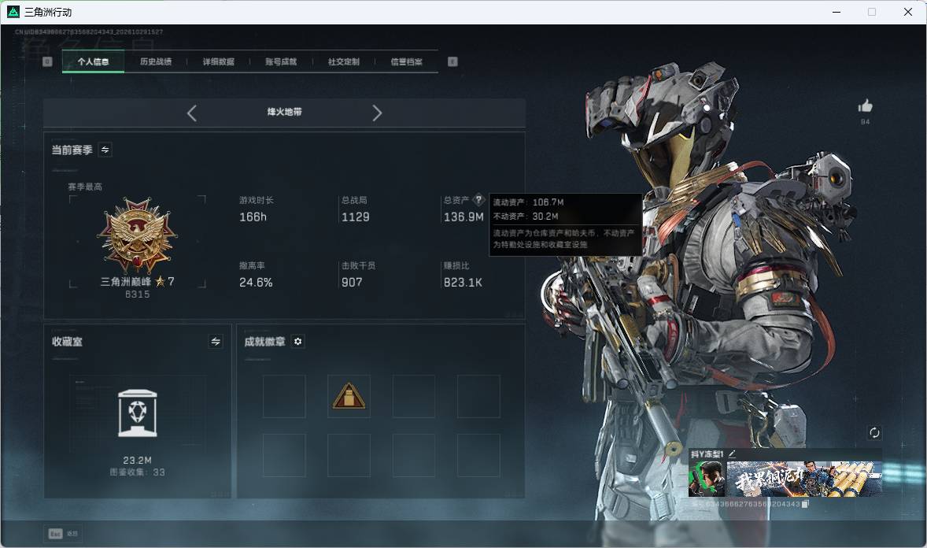The image size is (927, 548).
Task: Click the player banner card image
Action: tap(804, 479)
